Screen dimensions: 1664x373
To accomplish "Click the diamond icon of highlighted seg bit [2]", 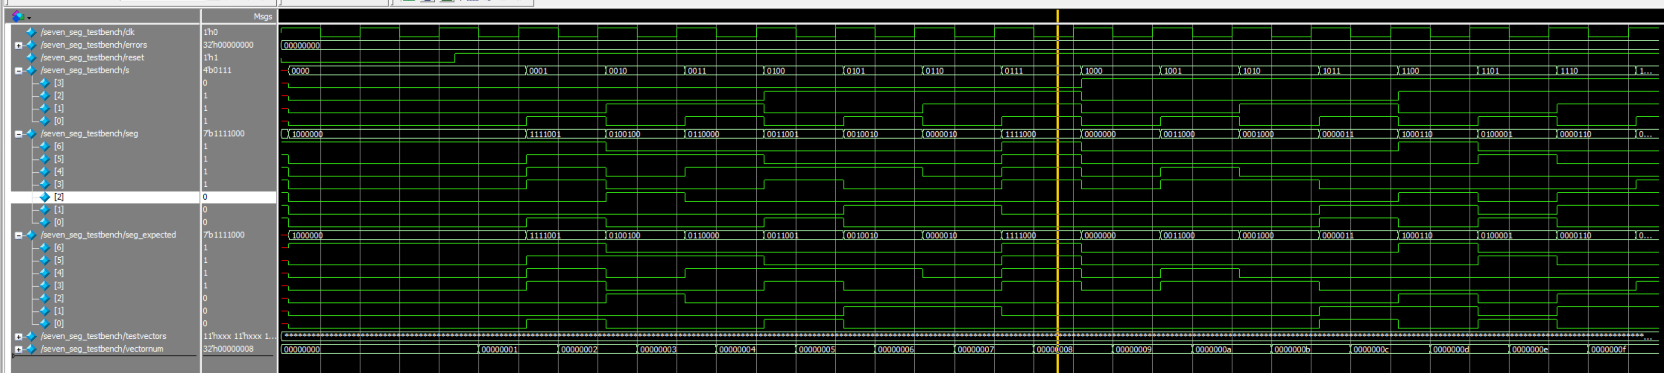I will tap(45, 197).
